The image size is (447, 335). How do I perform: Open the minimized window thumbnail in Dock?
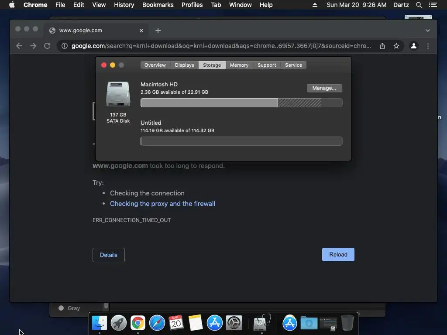point(328,324)
